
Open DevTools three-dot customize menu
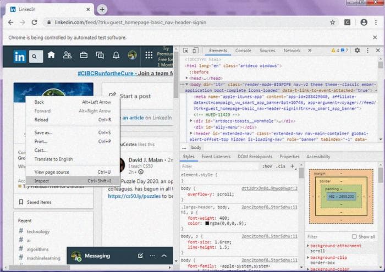[x=367, y=51]
